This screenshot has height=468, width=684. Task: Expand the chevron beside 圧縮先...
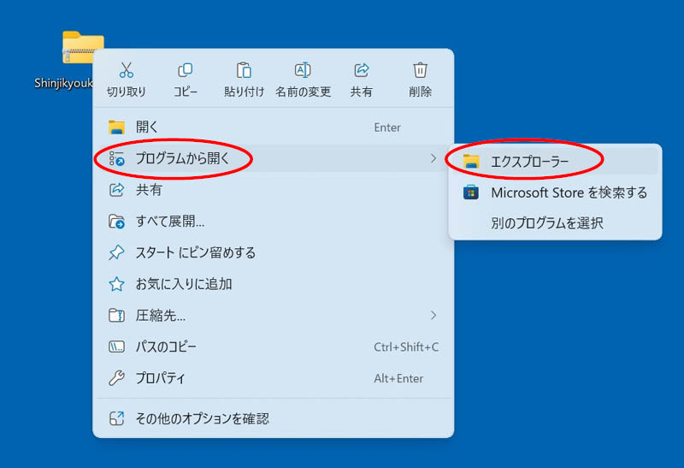pos(433,315)
